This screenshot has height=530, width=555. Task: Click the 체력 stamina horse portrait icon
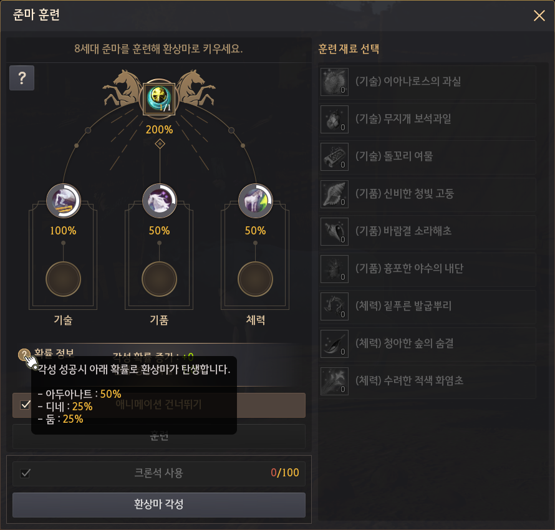255,201
